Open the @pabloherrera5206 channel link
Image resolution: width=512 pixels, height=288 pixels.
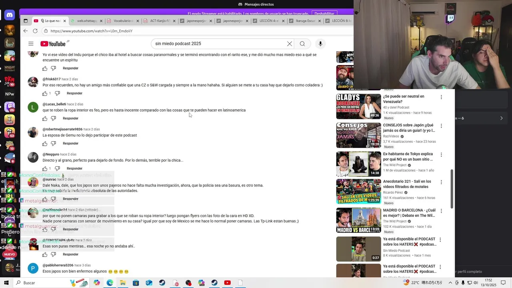tap(58, 265)
